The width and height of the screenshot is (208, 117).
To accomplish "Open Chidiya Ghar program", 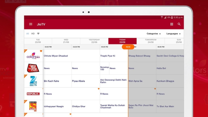I will click(86, 106).
